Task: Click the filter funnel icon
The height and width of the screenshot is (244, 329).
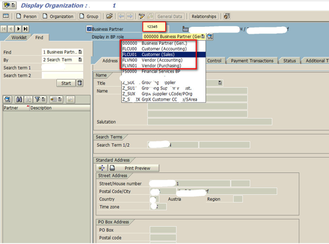Action: pos(37,100)
